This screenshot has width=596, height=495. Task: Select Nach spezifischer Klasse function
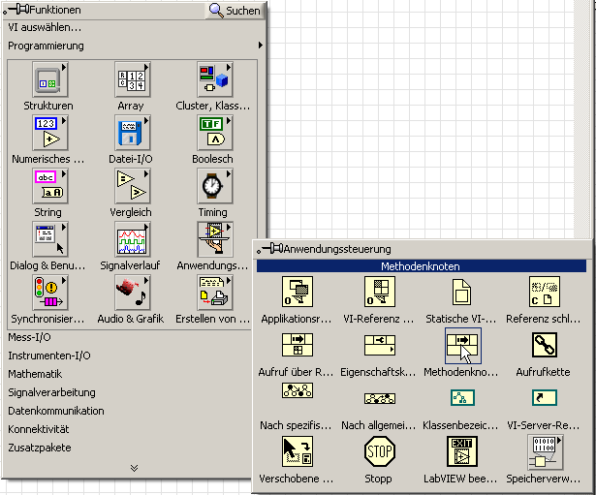click(298, 390)
